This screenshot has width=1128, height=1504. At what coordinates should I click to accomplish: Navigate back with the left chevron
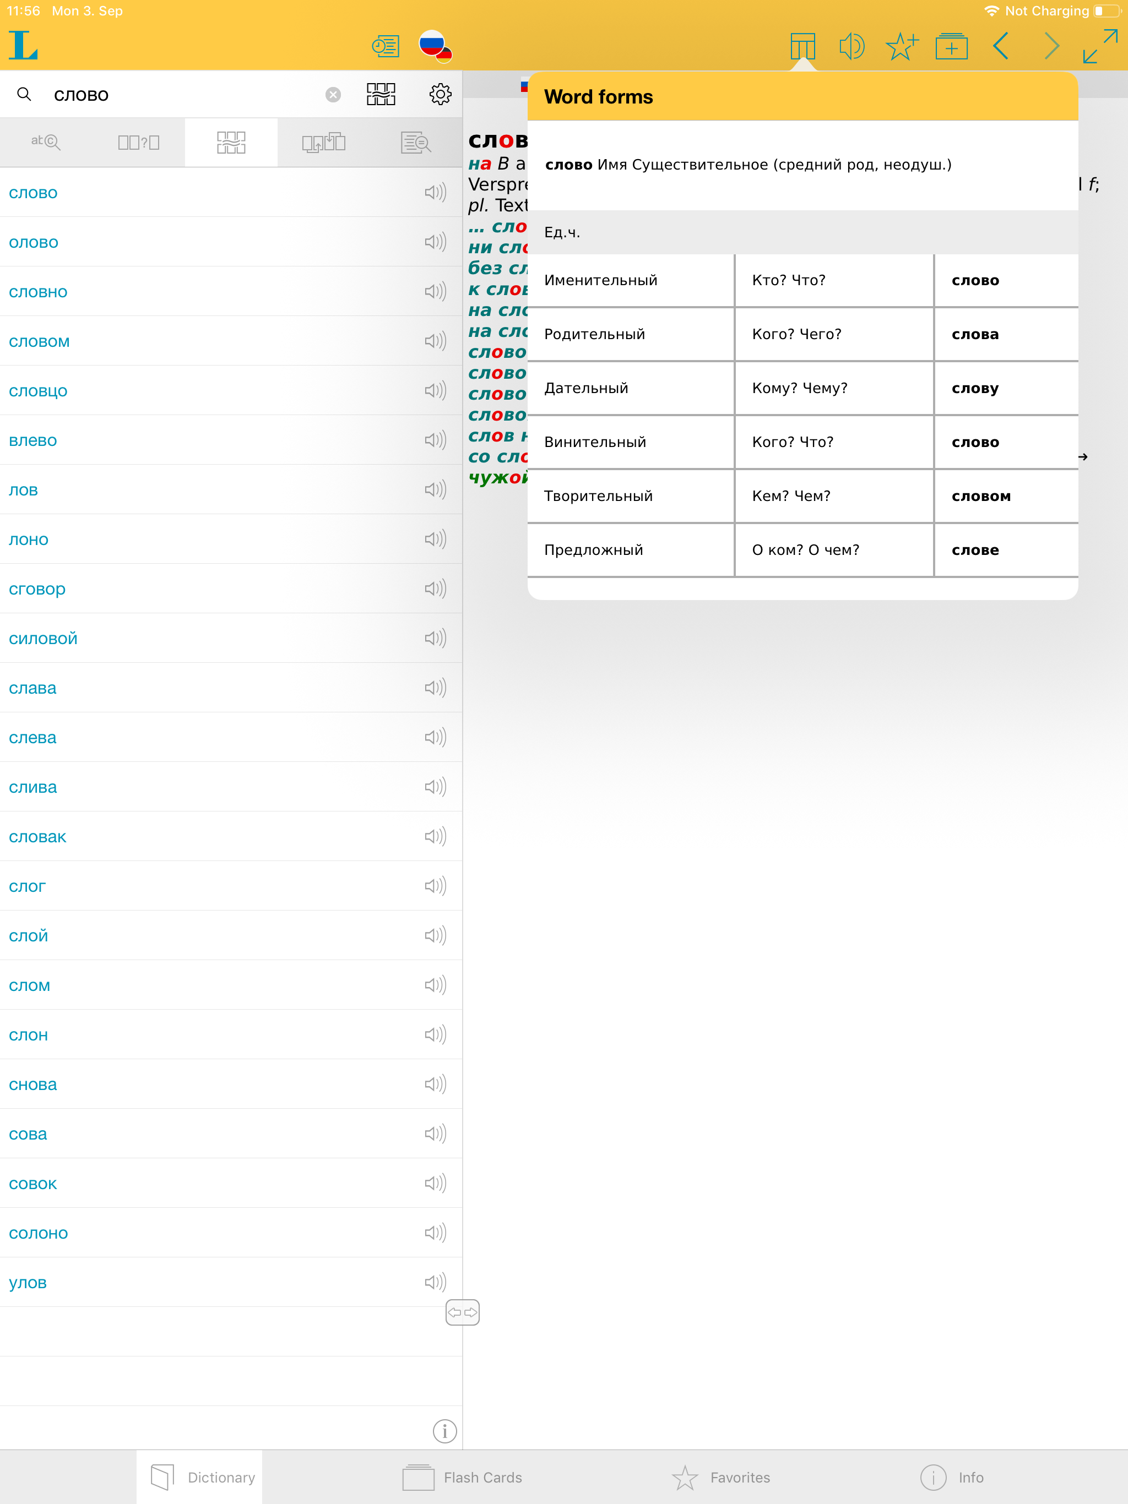tap(1001, 46)
